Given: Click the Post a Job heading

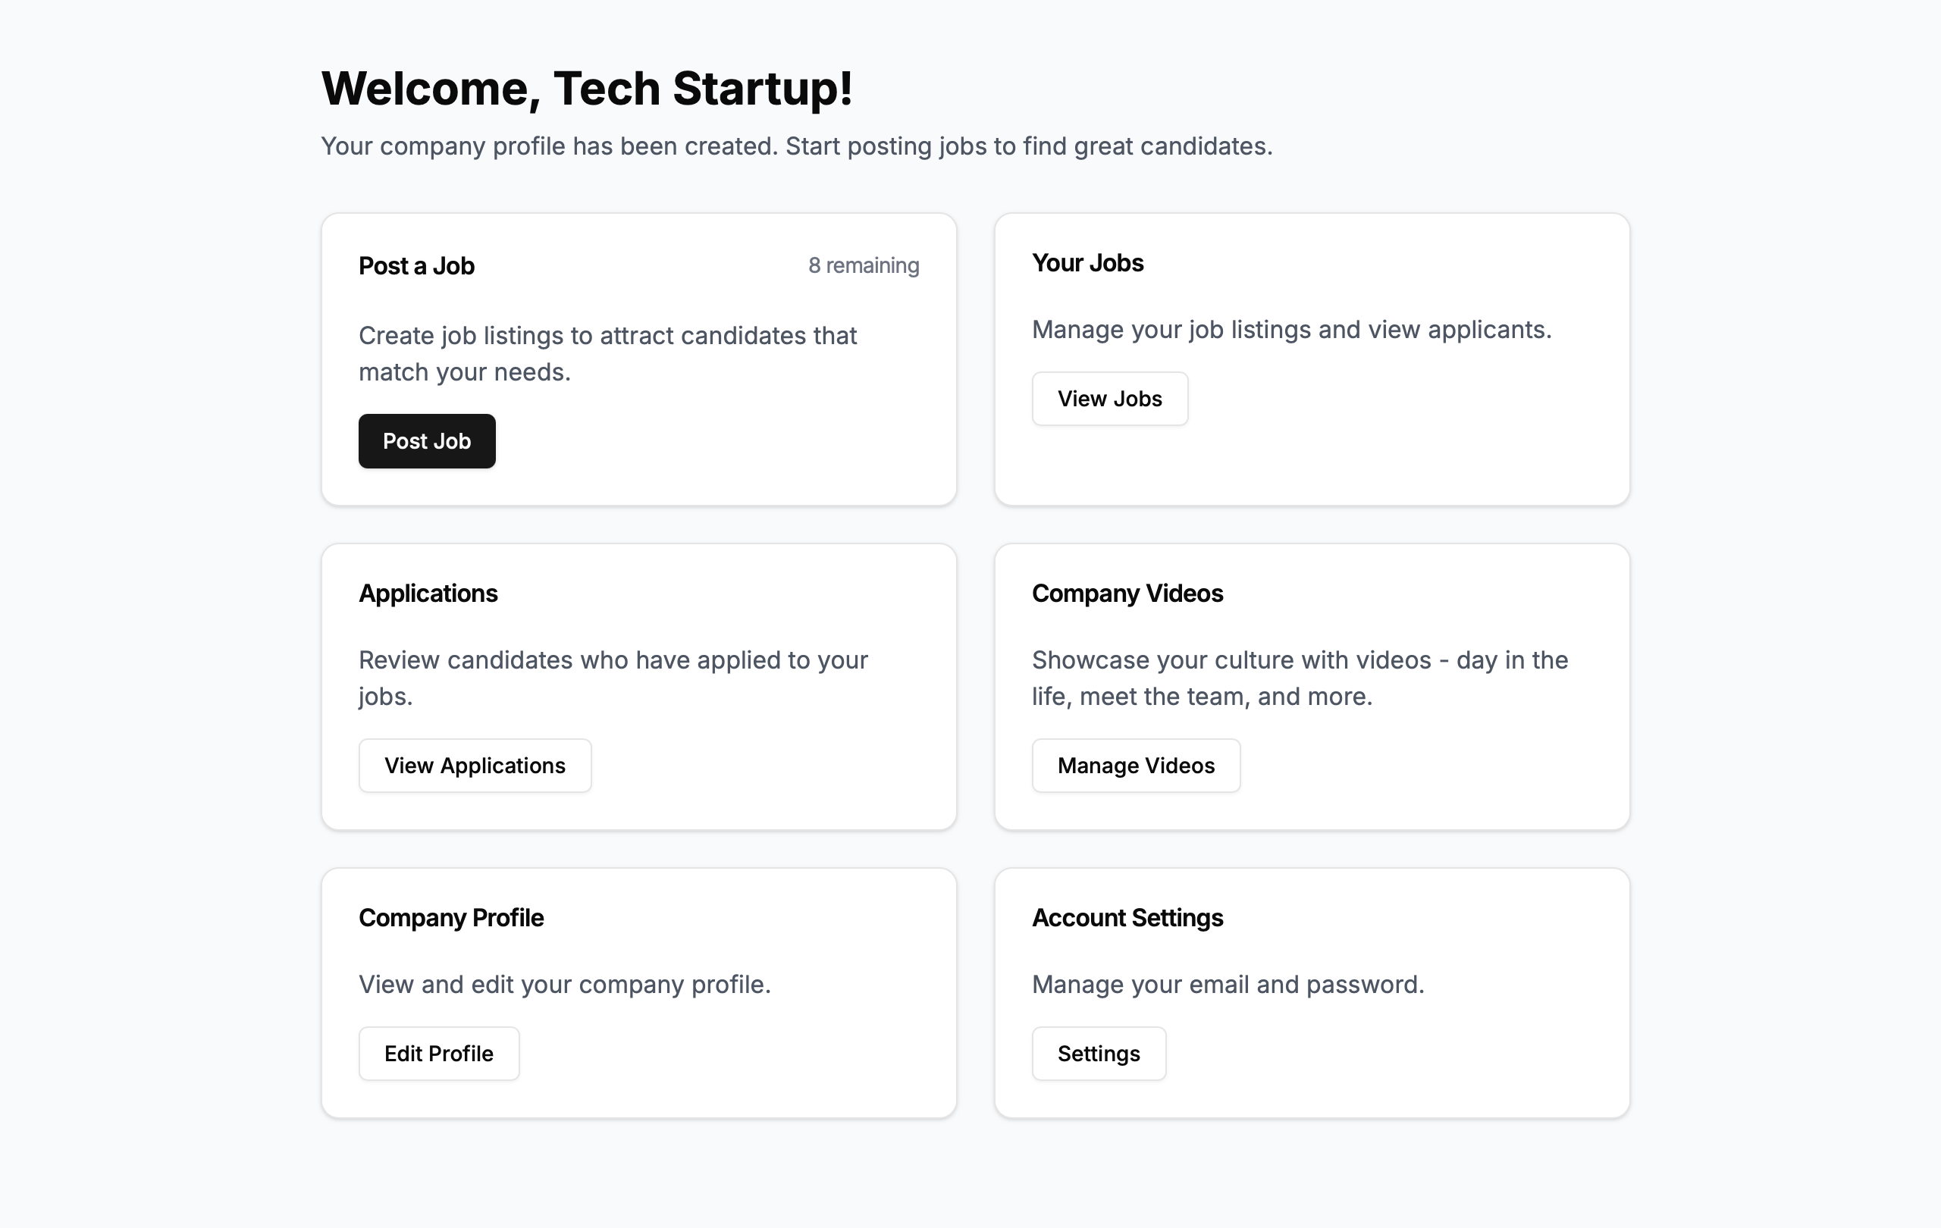Looking at the screenshot, I should [x=416, y=265].
